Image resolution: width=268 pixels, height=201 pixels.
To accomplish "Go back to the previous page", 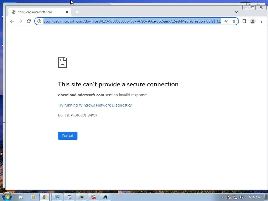I will 12,21.
